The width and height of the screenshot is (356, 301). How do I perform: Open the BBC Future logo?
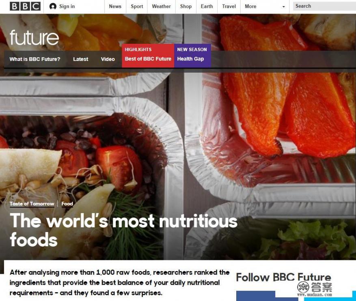coord(34,38)
